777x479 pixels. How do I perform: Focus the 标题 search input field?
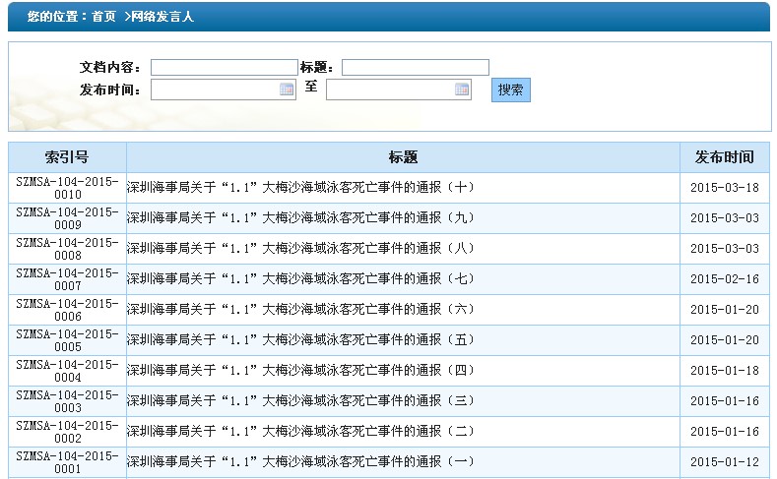[416, 67]
